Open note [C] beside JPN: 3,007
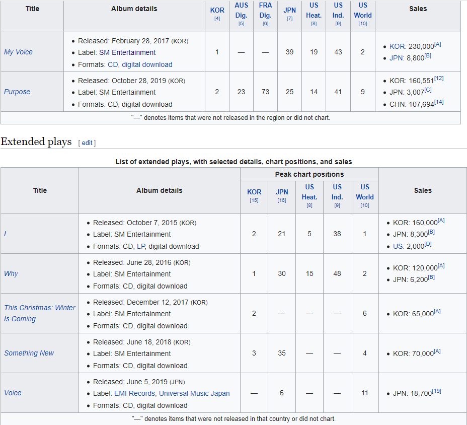The width and height of the screenshot is (467, 425). click(x=428, y=90)
